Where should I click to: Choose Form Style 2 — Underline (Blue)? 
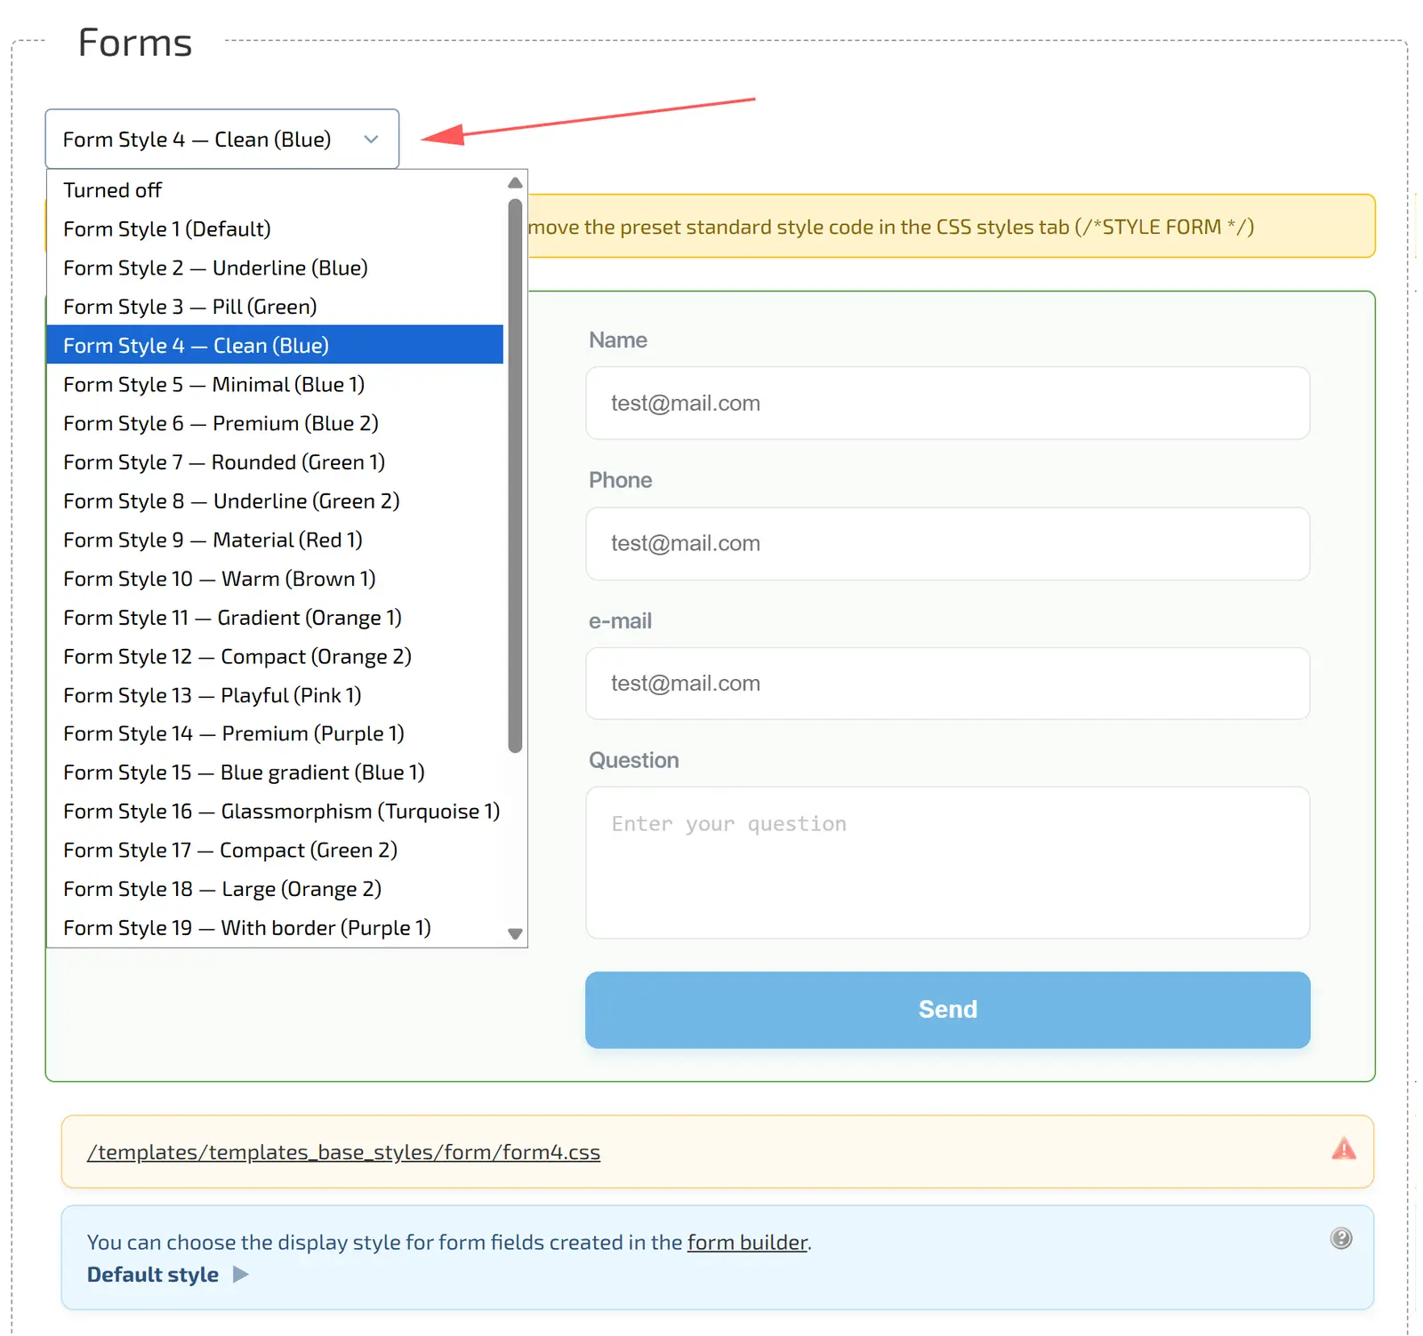(x=275, y=268)
